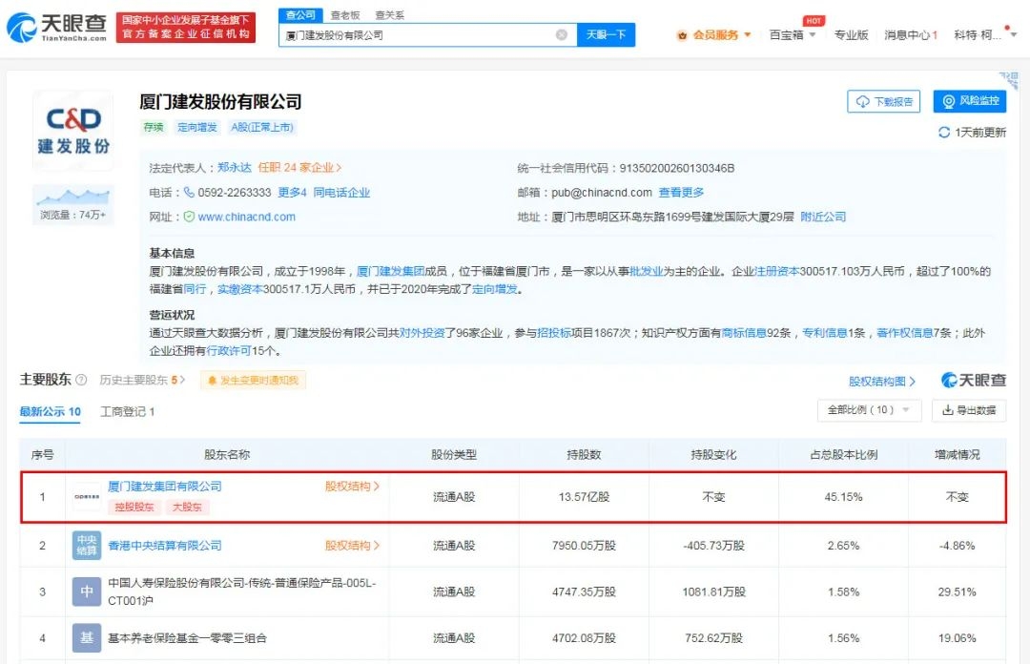
Task: Click the help icon beside 主要股东
Action: (81, 380)
